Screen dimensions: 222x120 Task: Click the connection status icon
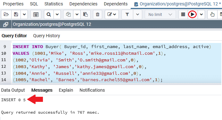point(6,24)
